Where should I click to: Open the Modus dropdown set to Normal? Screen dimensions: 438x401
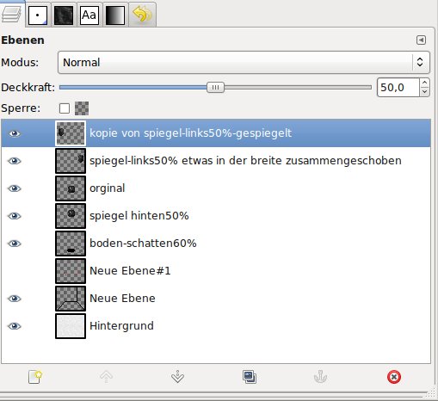coord(244,62)
